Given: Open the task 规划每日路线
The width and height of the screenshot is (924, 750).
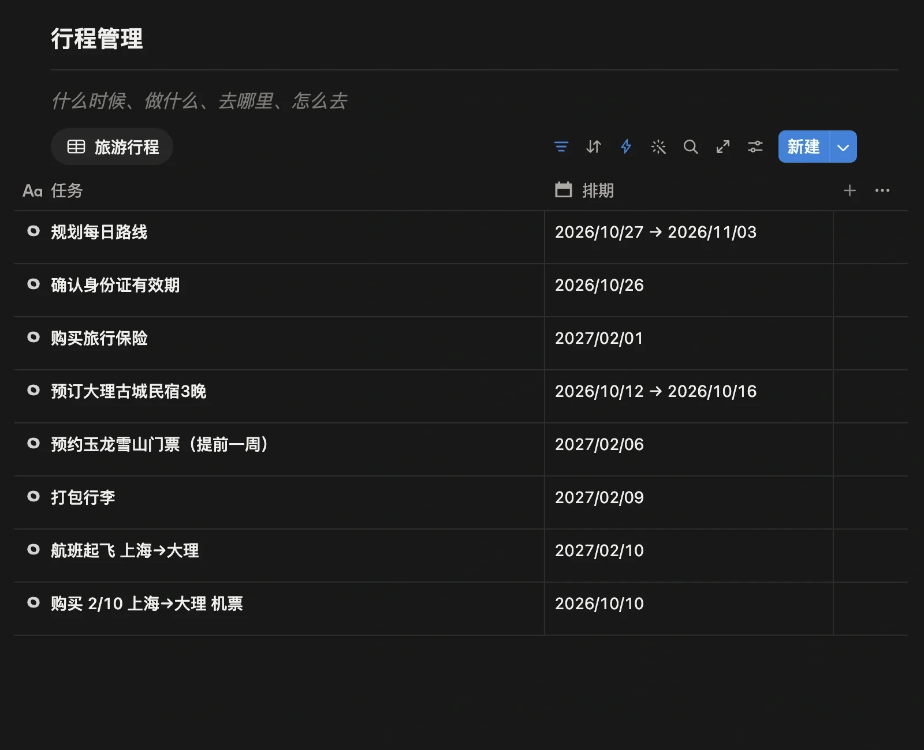Looking at the screenshot, I should [99, 232].
